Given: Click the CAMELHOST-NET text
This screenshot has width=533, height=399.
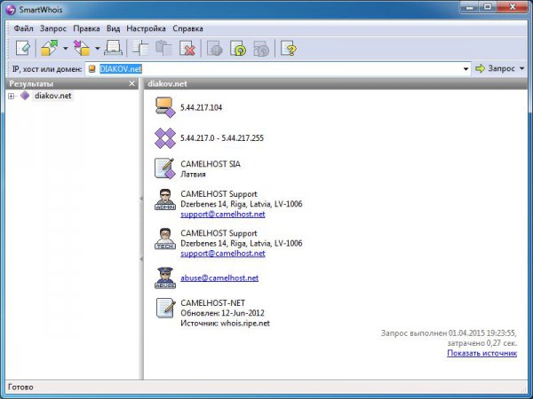Looking at the screenshot, I should click(213, 302).
